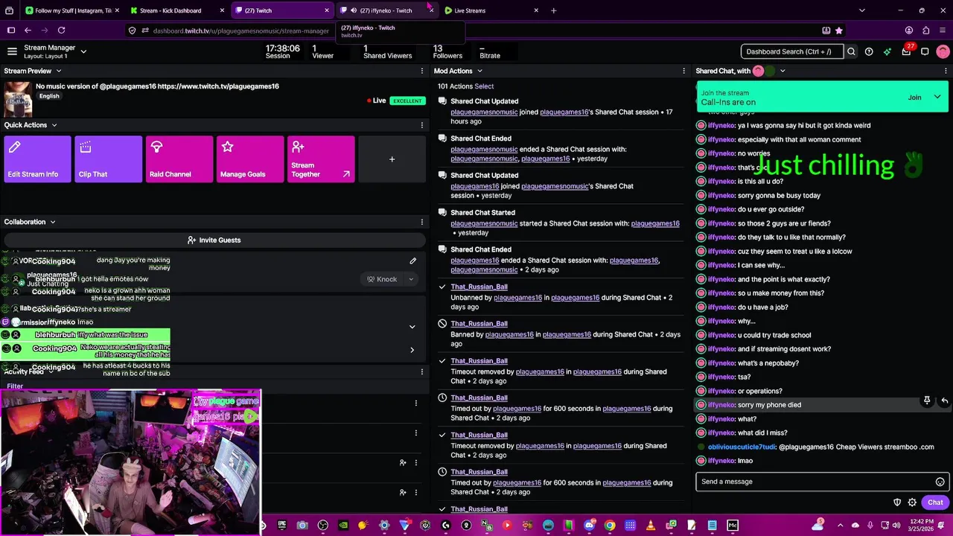Screen dimensions: 953x536
Task: Open the user profile avatar menu
Action: [x=943, y=51]
